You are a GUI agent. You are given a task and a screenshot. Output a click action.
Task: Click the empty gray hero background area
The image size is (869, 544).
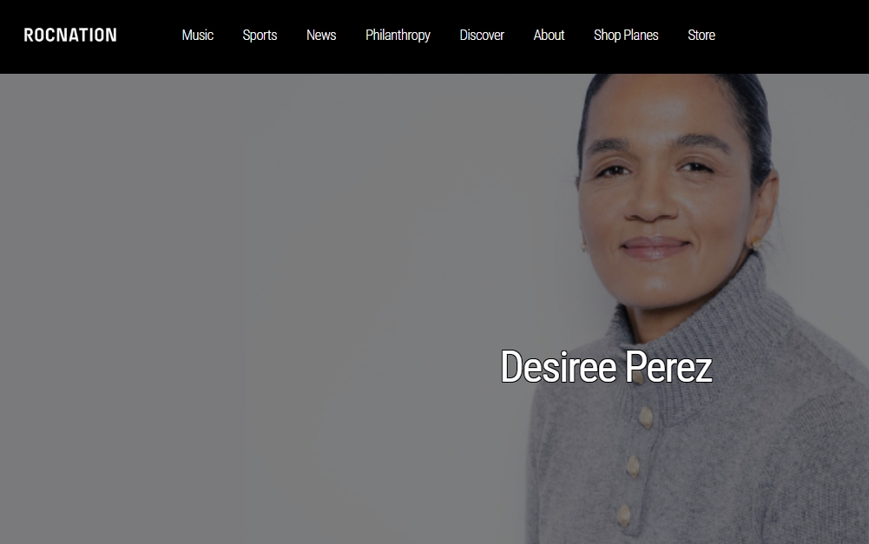(249, 305)
